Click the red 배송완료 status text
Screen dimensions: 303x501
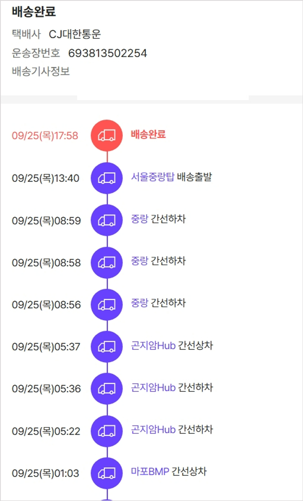pos(148,134)
